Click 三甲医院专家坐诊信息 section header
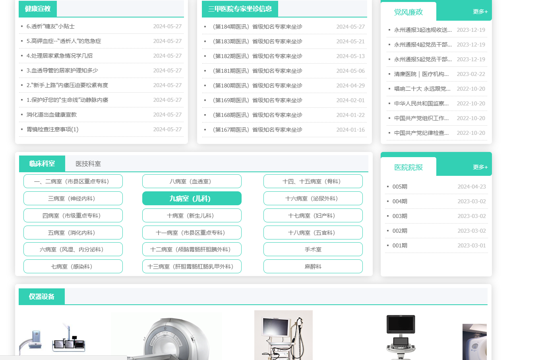The width and height of the screenshot is (542, 360). (x=240, y=9)
